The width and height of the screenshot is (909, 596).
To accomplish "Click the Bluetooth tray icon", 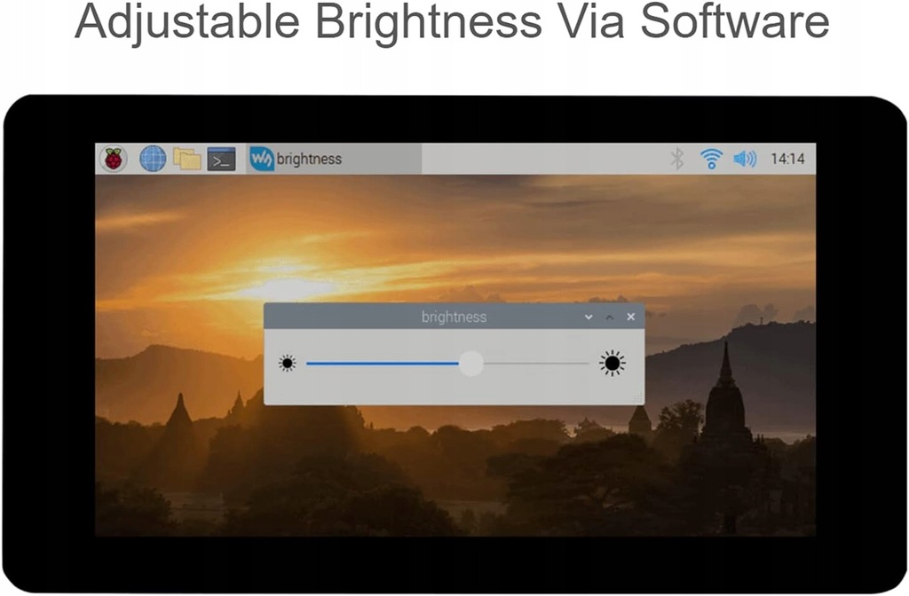I will (676, 158).
